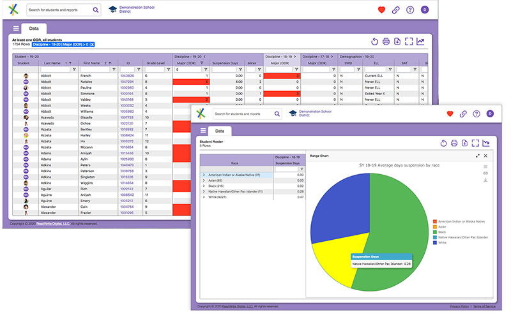Screen dimensions: 511x317
Task: Click the heart favorites icon in back window
Action: coord(382,10)
